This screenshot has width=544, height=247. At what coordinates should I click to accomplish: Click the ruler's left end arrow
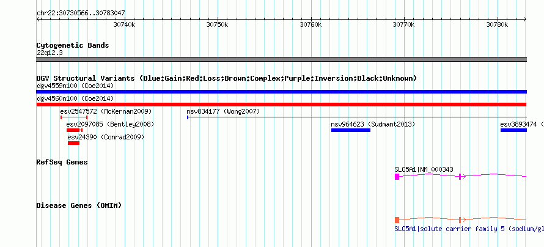click(x=38, y=20)
